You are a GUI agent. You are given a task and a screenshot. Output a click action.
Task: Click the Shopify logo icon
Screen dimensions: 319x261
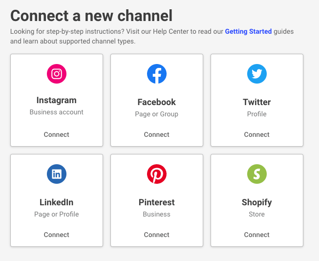tap(257, 174)
